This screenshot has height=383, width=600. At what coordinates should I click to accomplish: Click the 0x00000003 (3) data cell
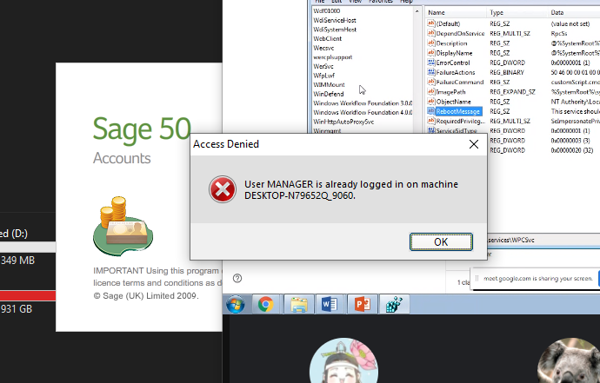click(x=570, y=141)
